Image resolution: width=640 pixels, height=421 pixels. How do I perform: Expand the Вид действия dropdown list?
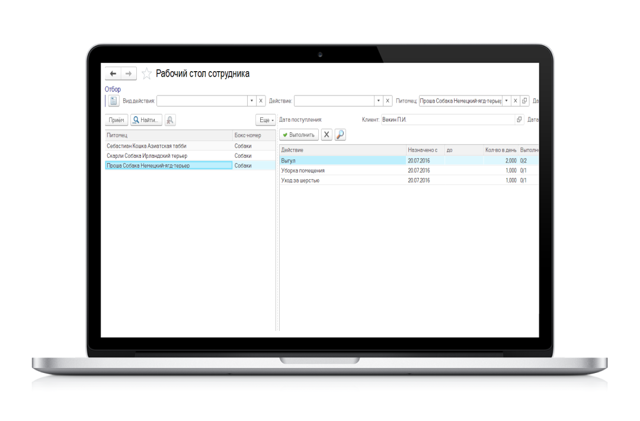pos(251,101)
